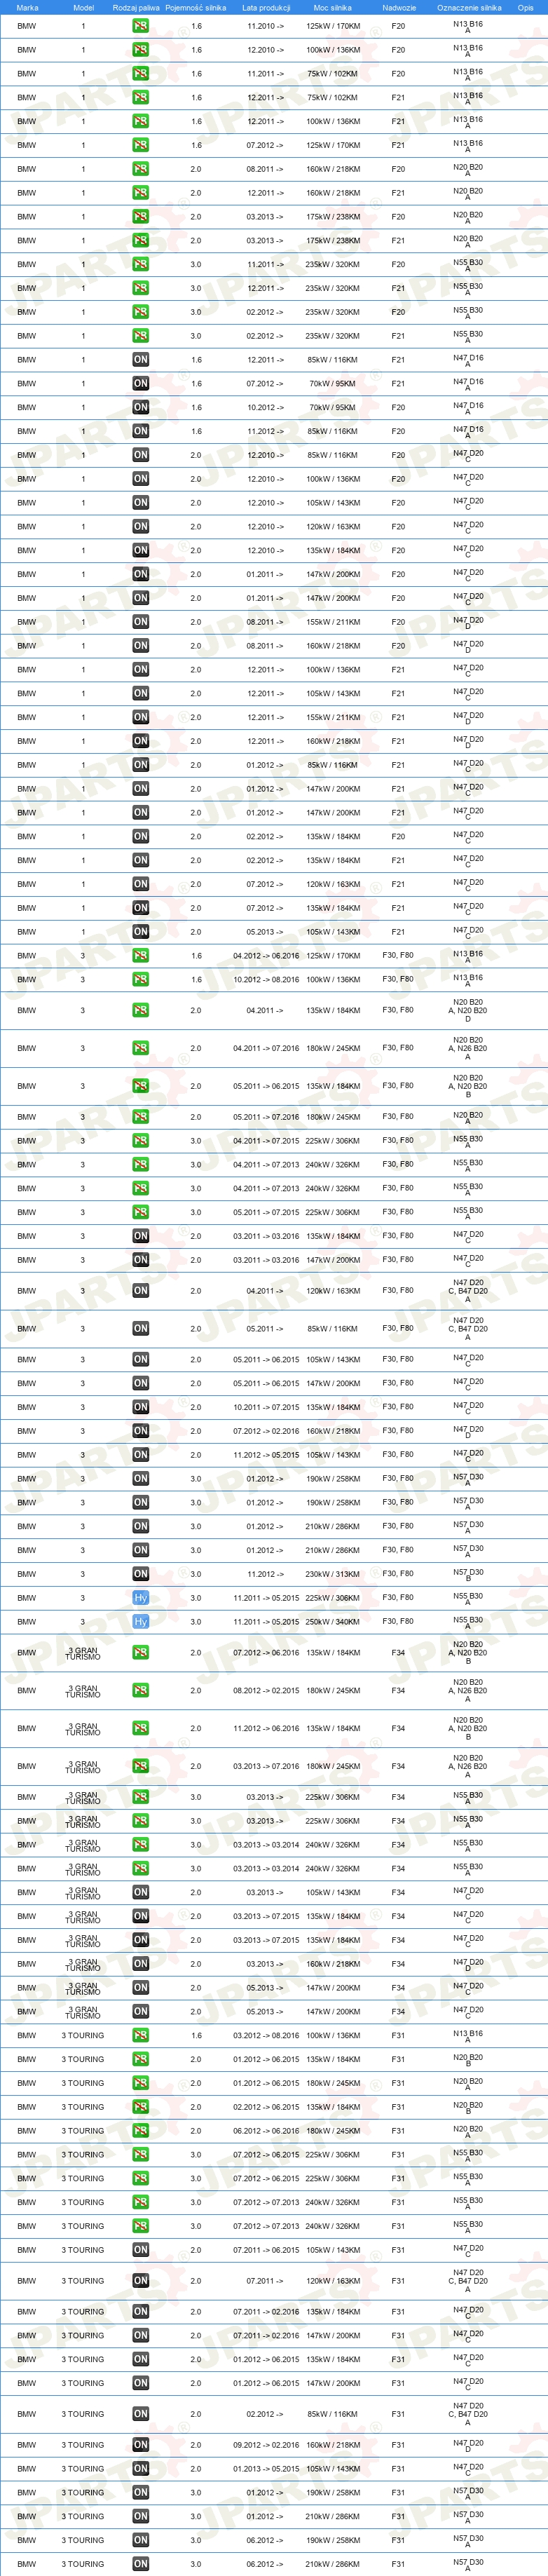Click the Moc silnika column header
The height and width of the screenshot is (2576, 548).
[333, 7]
